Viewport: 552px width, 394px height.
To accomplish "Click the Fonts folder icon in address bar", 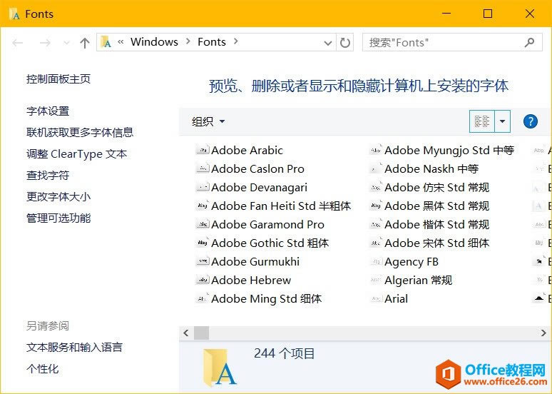I will click(106, 42).
